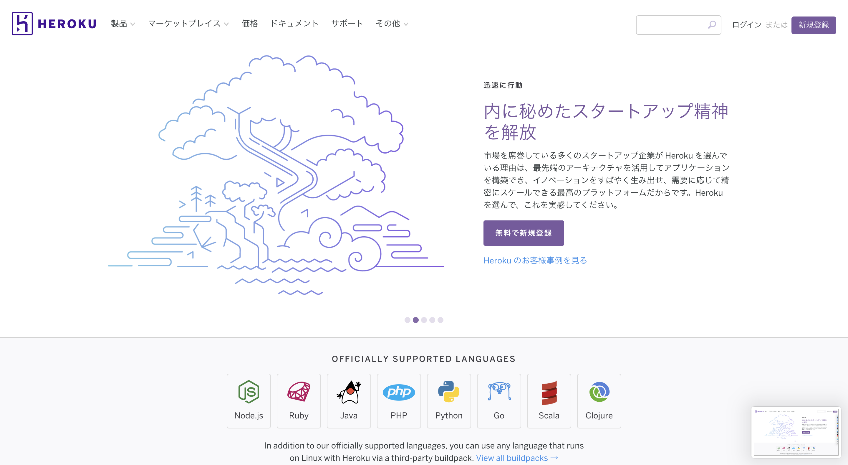Open the Node.js language tile
This screenshot has height=465, width=848.
tap(249, 401)
